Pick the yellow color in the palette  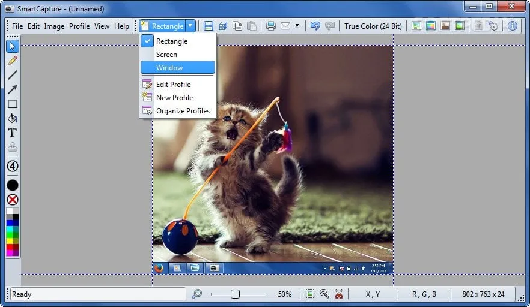click(10, 241)
